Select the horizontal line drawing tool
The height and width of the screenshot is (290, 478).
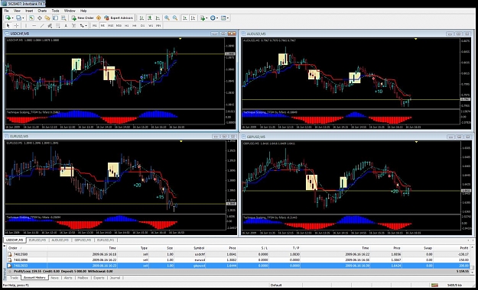pos(34,26)
